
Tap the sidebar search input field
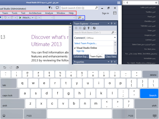[x=141, y=3]
